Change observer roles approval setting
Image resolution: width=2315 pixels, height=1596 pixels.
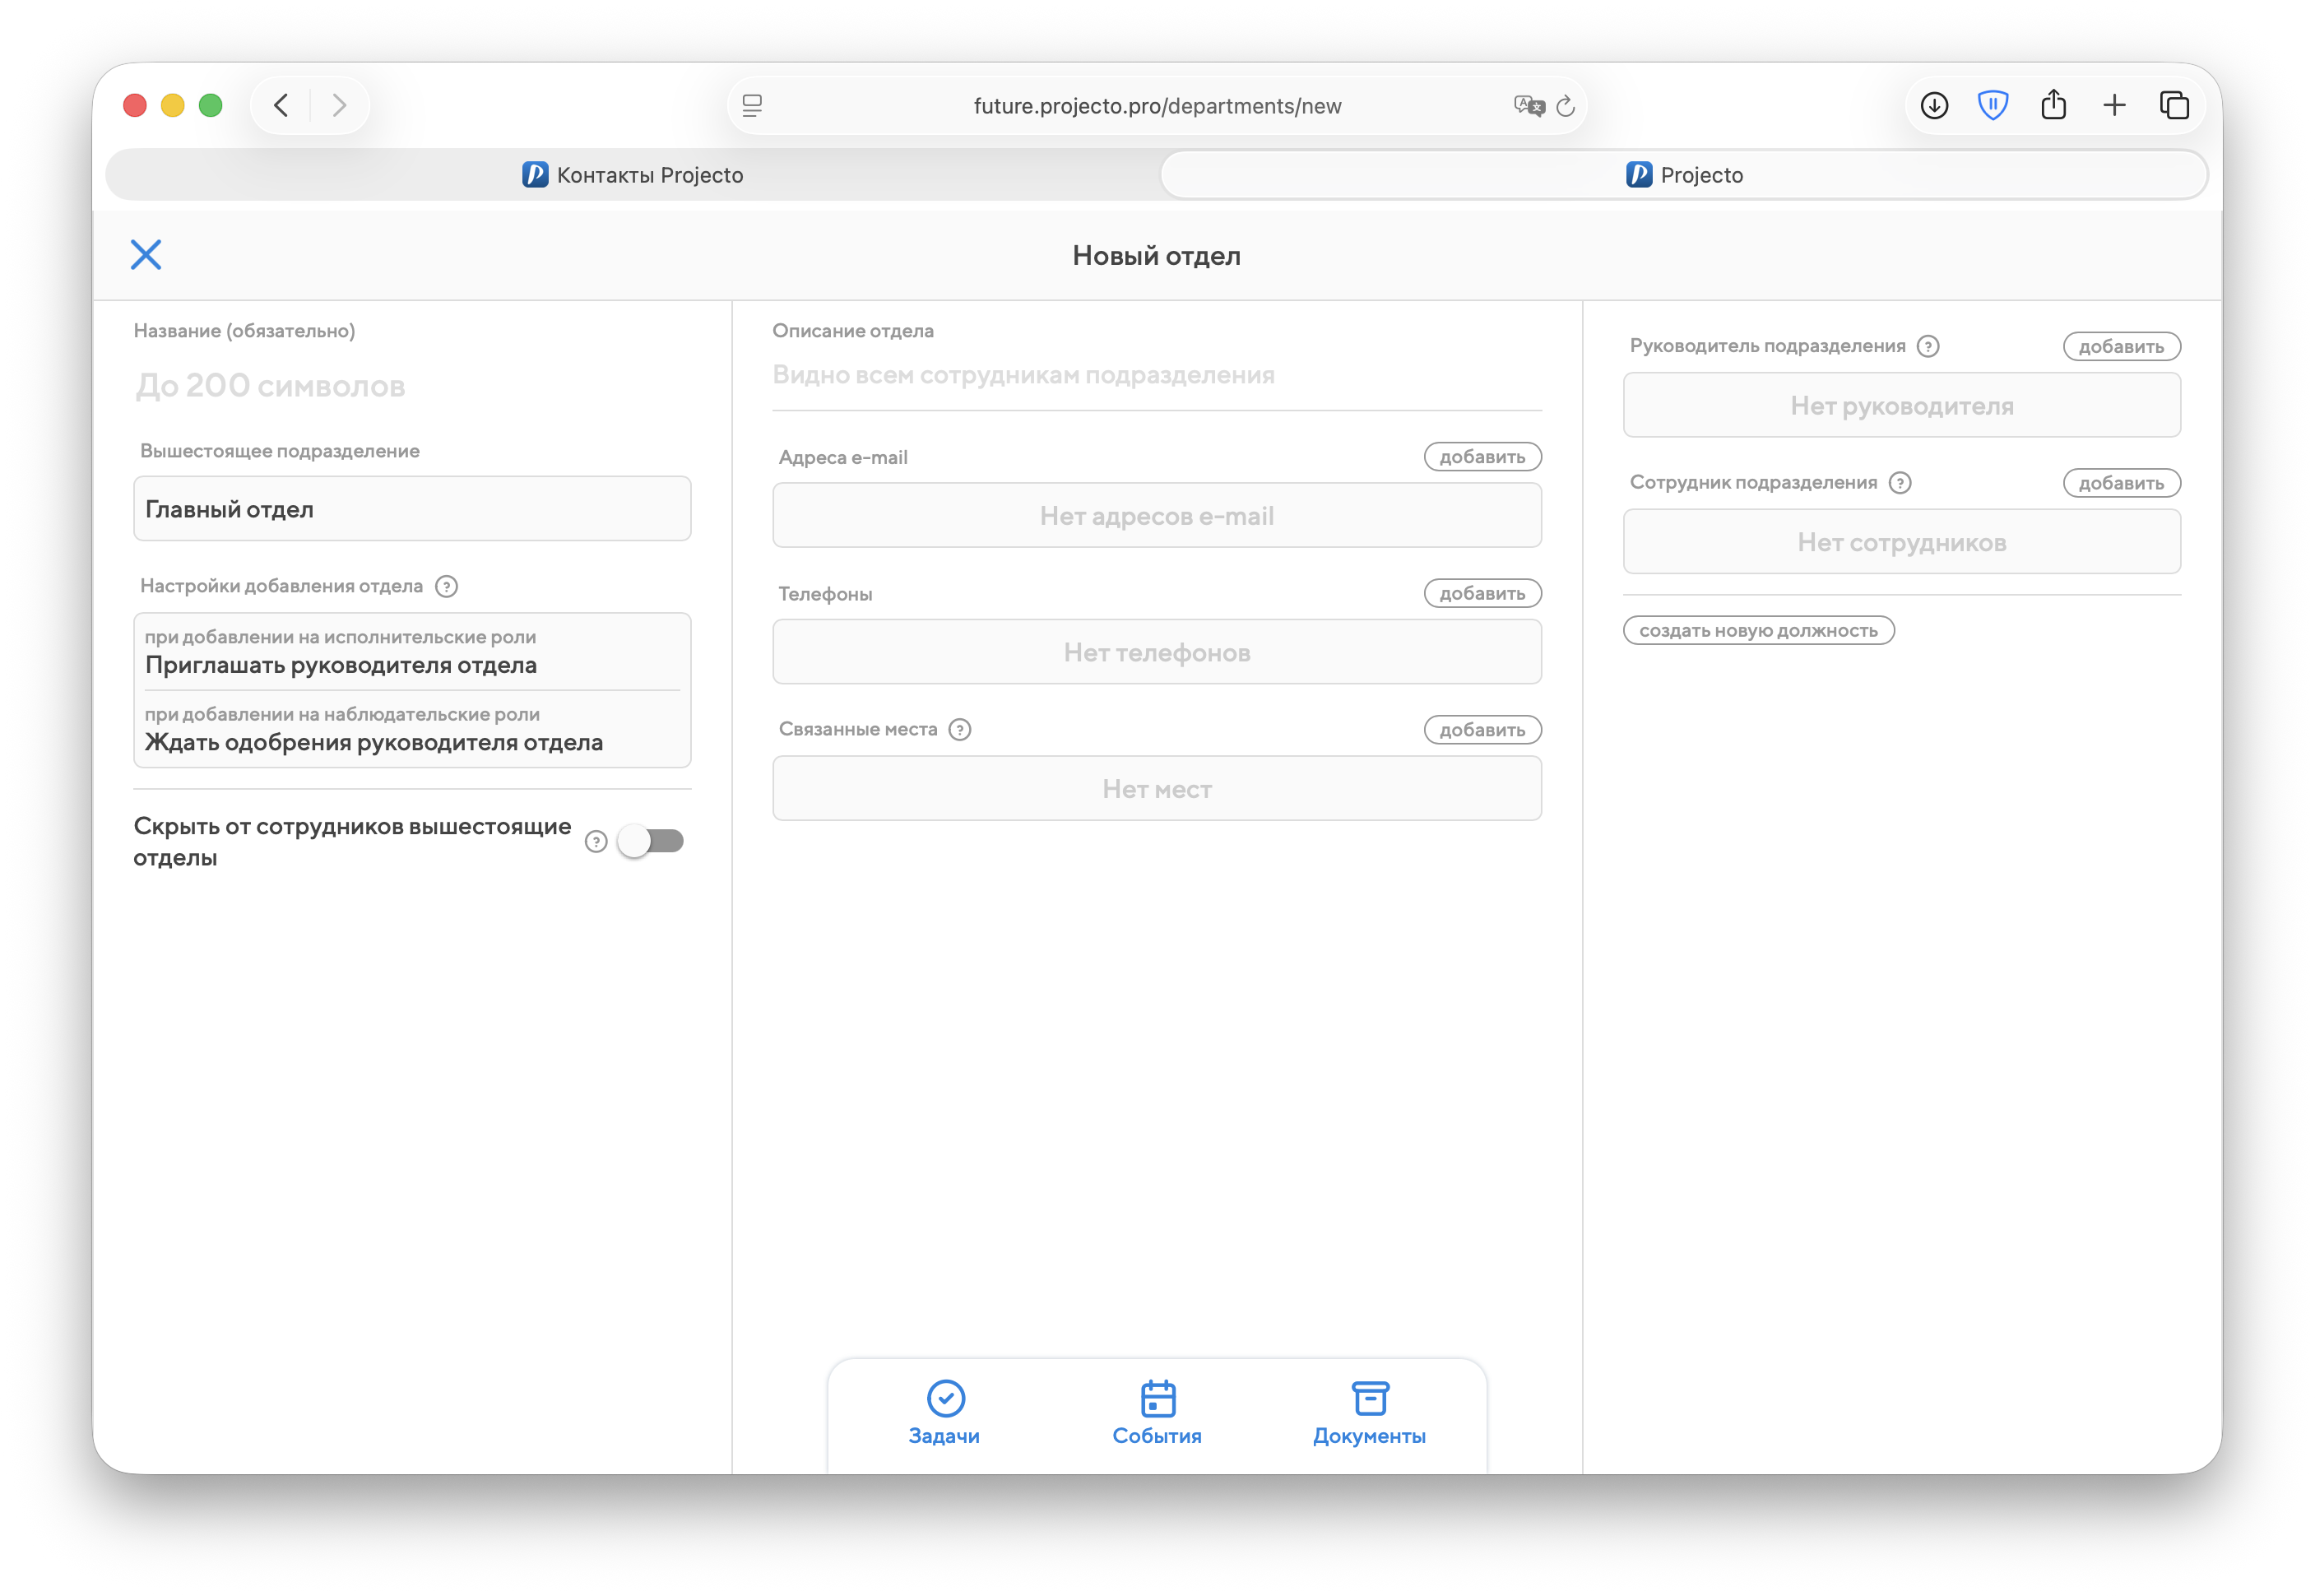[412, 731]
